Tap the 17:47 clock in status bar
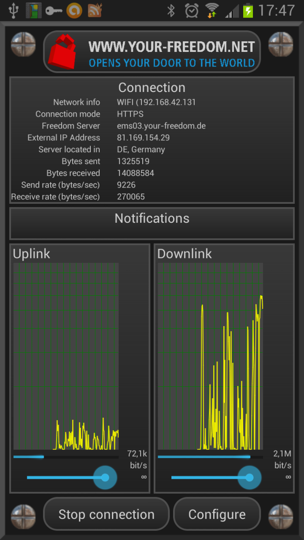 (x=276, y=11)
